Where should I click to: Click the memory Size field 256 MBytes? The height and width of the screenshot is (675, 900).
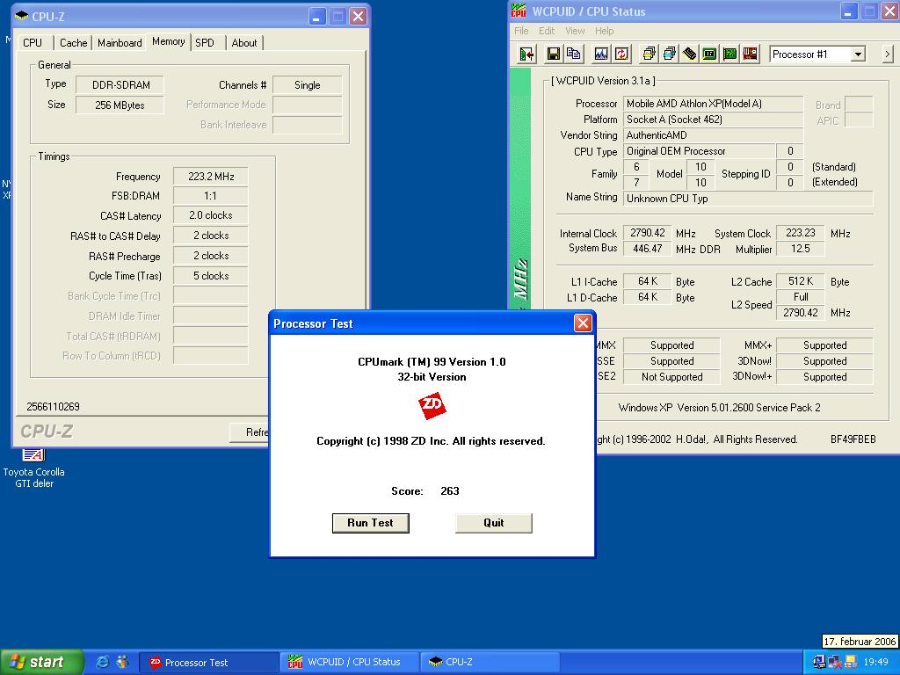pyautogui.click(x=120, y=105)
